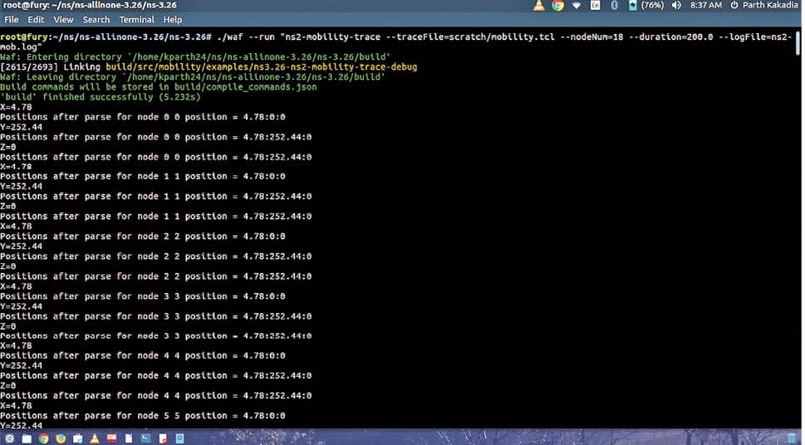Click 'Linking build/src/mobility/examples' path line
Viewport: 805px width, 445px height.
pos(209,66)
